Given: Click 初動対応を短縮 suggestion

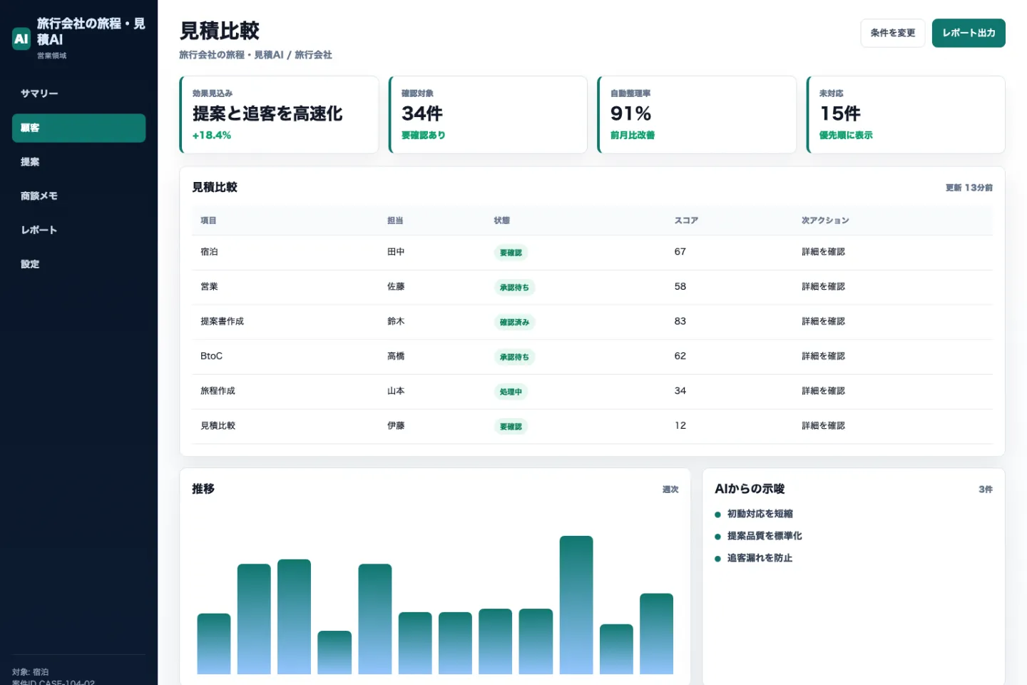Looking at the screenshot, I should tap(760, 514).
